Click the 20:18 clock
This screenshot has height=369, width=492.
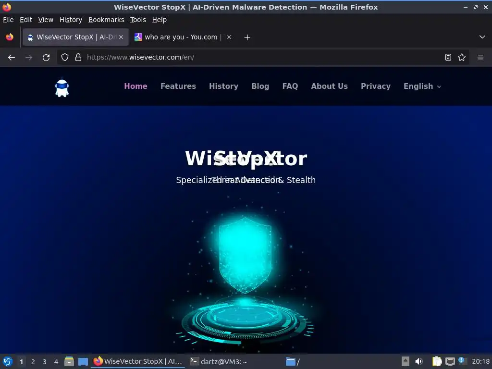[480, 361]
